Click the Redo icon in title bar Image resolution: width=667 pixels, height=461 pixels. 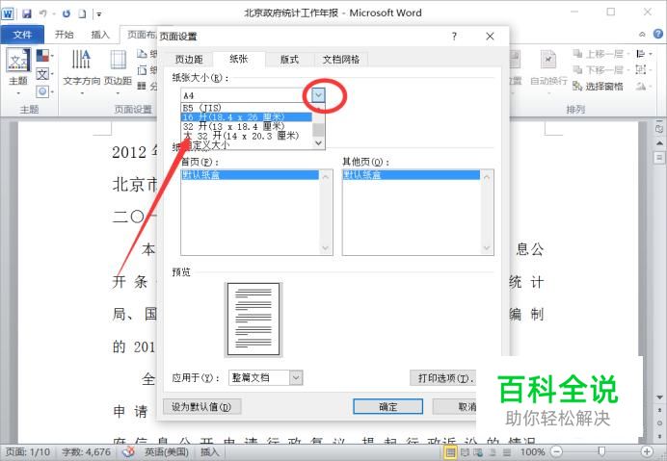(x=67, y=13)
